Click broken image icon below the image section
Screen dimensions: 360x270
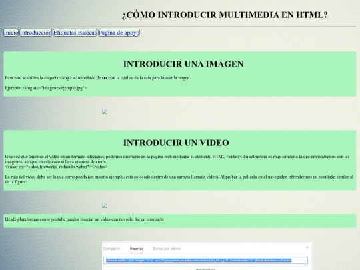coord(104,112)
